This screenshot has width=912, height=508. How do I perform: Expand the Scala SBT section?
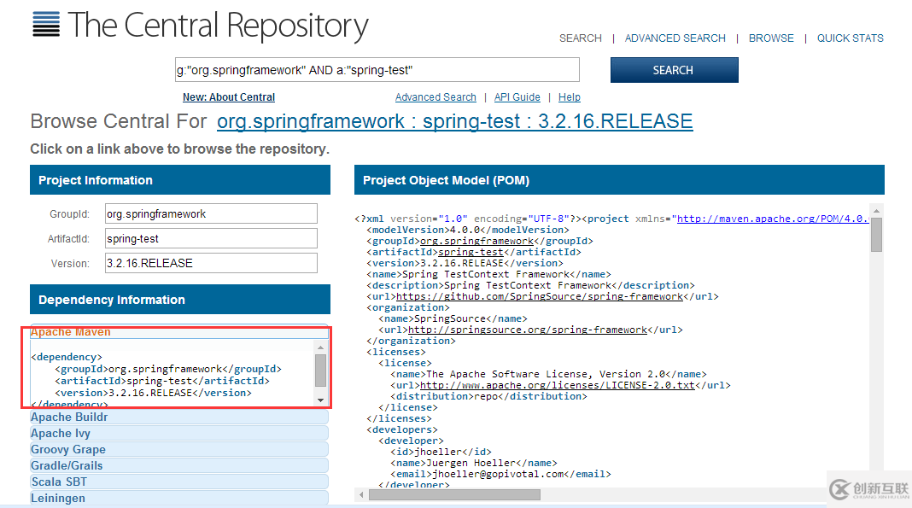point(179,482)
